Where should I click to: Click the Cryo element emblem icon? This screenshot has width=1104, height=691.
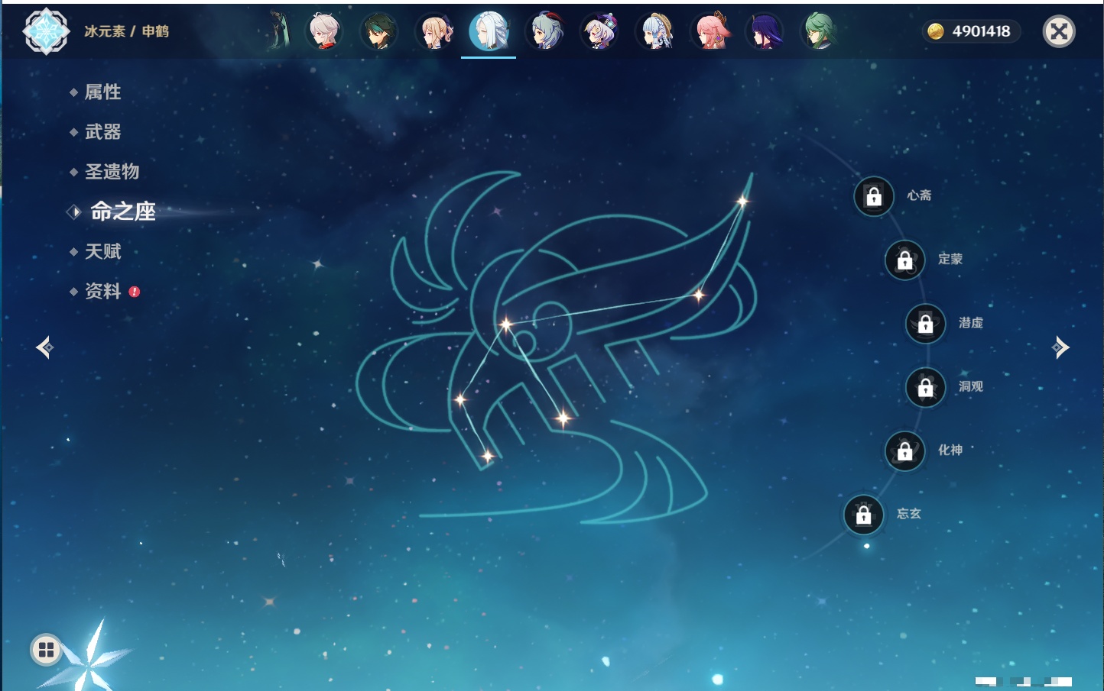(47, 31)
